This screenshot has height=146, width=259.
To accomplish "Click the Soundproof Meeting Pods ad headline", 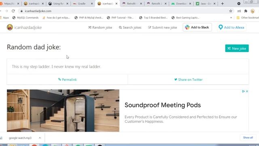I will [x=163, y=105].
